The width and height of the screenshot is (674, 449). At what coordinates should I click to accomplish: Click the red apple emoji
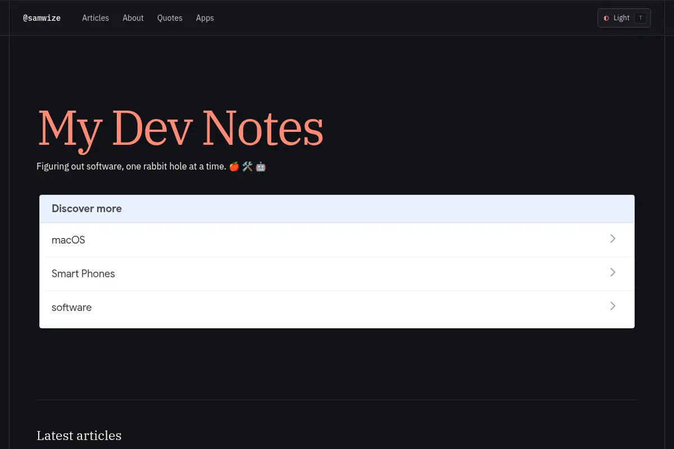pyautogui.click(x=234, y=167)
